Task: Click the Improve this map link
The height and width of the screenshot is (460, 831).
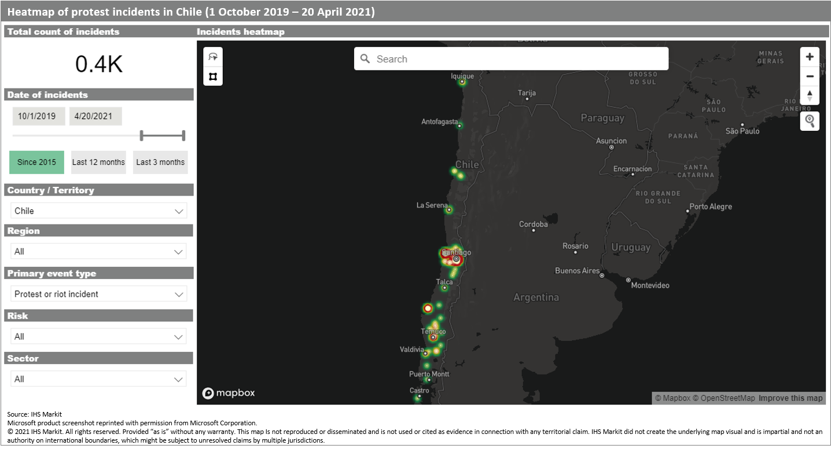Action: pos(790,398)
